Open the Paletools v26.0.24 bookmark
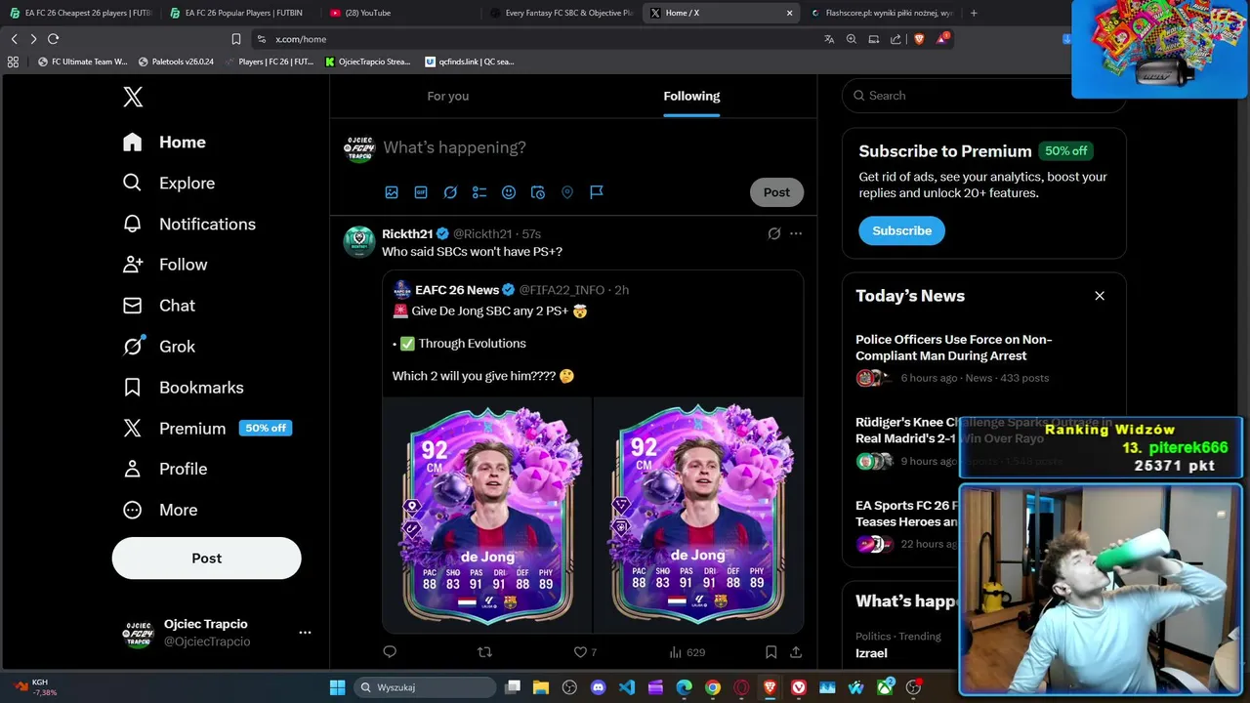 176,62
